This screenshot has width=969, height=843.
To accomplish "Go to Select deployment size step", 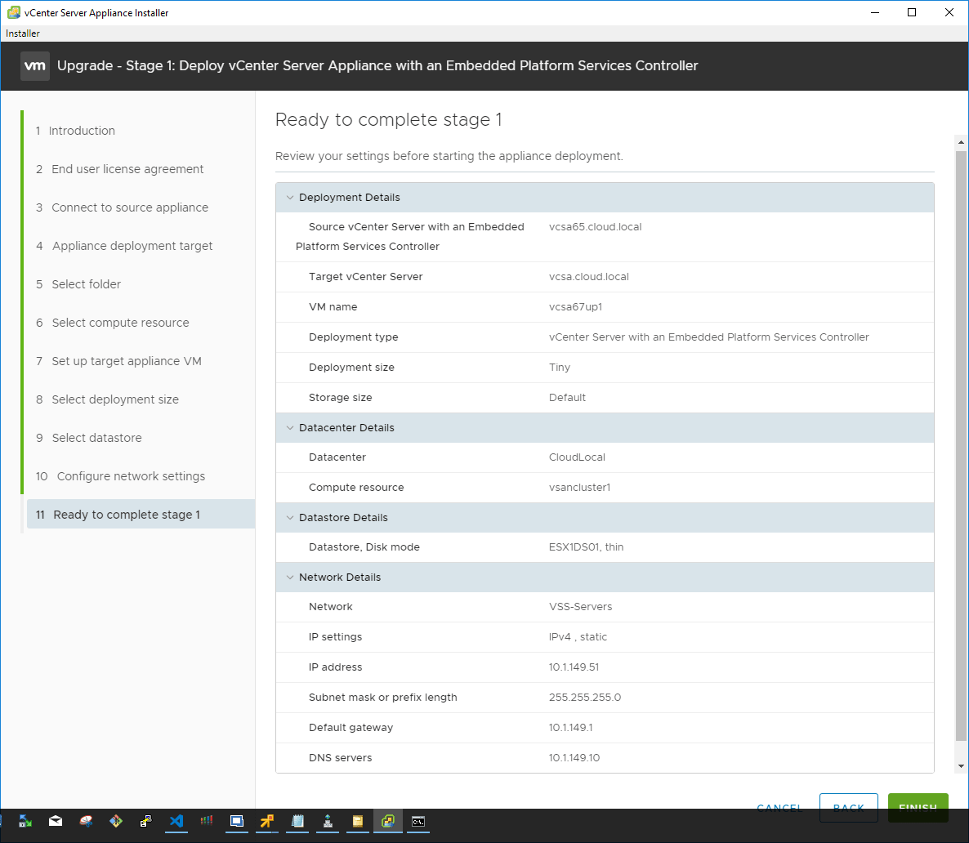I will coord(108,399).
